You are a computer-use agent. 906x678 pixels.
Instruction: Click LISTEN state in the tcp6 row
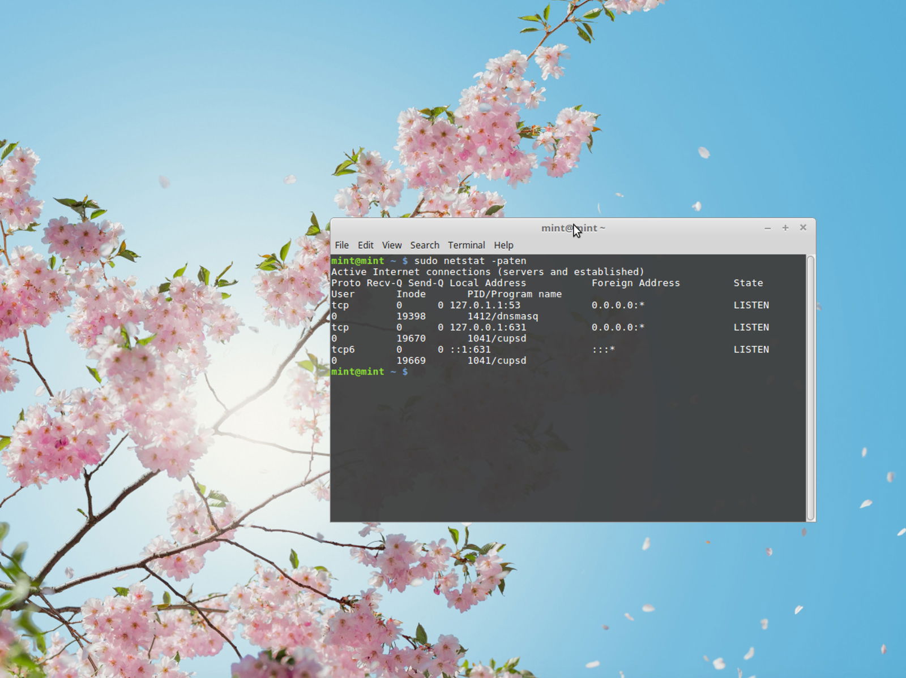(751, 349)
